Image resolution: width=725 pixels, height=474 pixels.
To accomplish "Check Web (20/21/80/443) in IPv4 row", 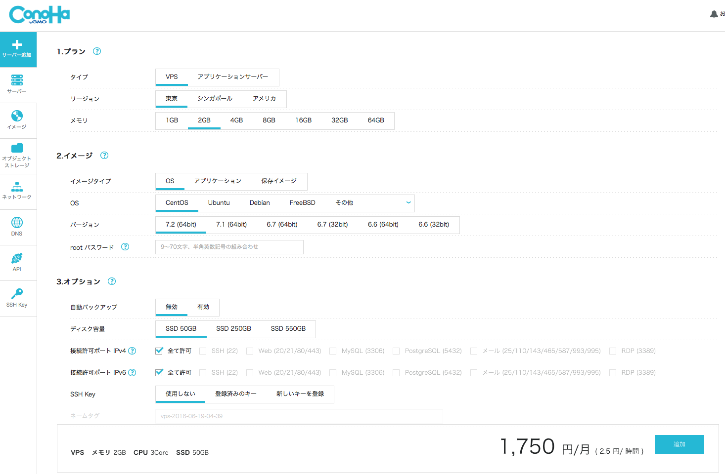I will pyautogui.click(x=250, y=351).
